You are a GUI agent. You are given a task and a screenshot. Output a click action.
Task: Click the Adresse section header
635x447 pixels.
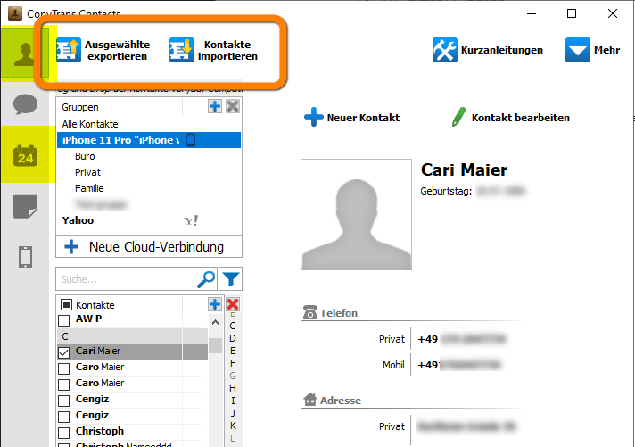coord(332,400)
